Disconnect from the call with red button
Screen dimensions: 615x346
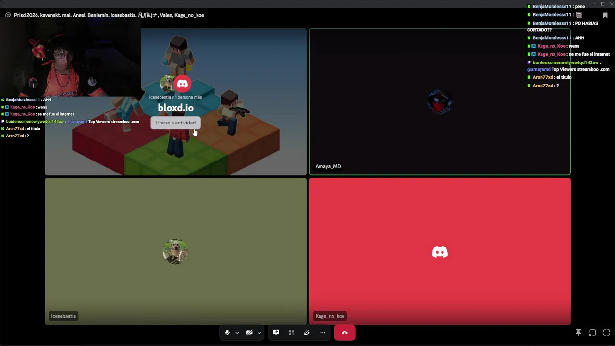[344, 333]
